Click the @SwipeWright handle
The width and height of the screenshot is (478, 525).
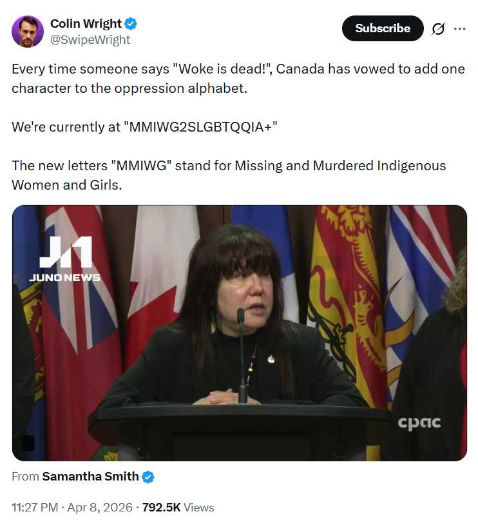tap(90, 39)
